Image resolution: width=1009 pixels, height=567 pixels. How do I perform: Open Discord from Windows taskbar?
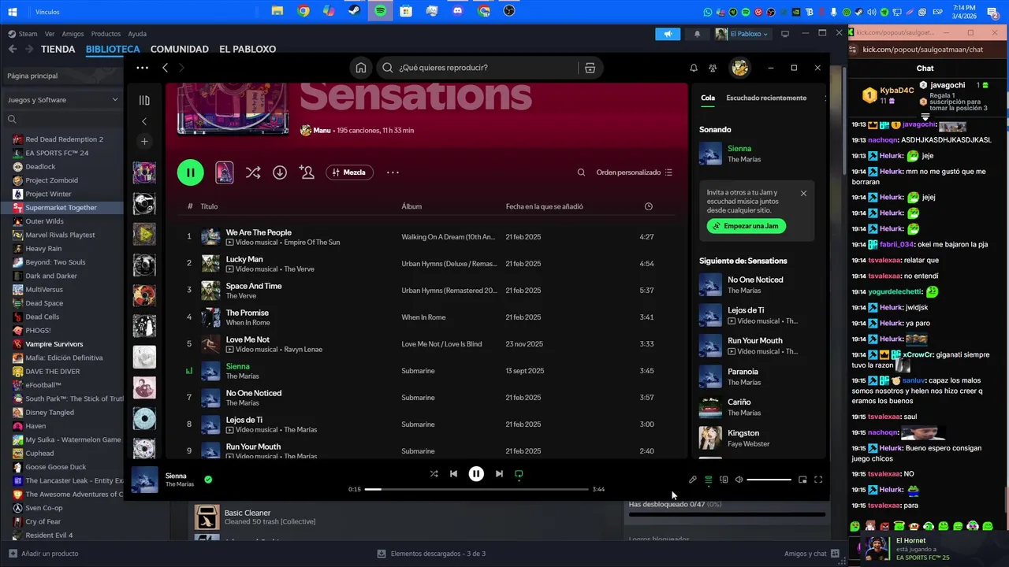click(x=457, y=11)
